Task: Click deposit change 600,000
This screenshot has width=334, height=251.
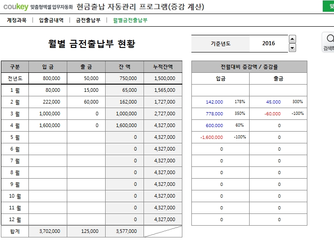Action: point(214,126)
